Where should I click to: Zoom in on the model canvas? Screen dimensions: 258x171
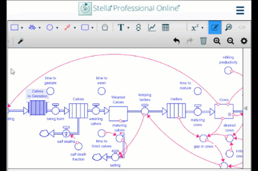point(217,41)
